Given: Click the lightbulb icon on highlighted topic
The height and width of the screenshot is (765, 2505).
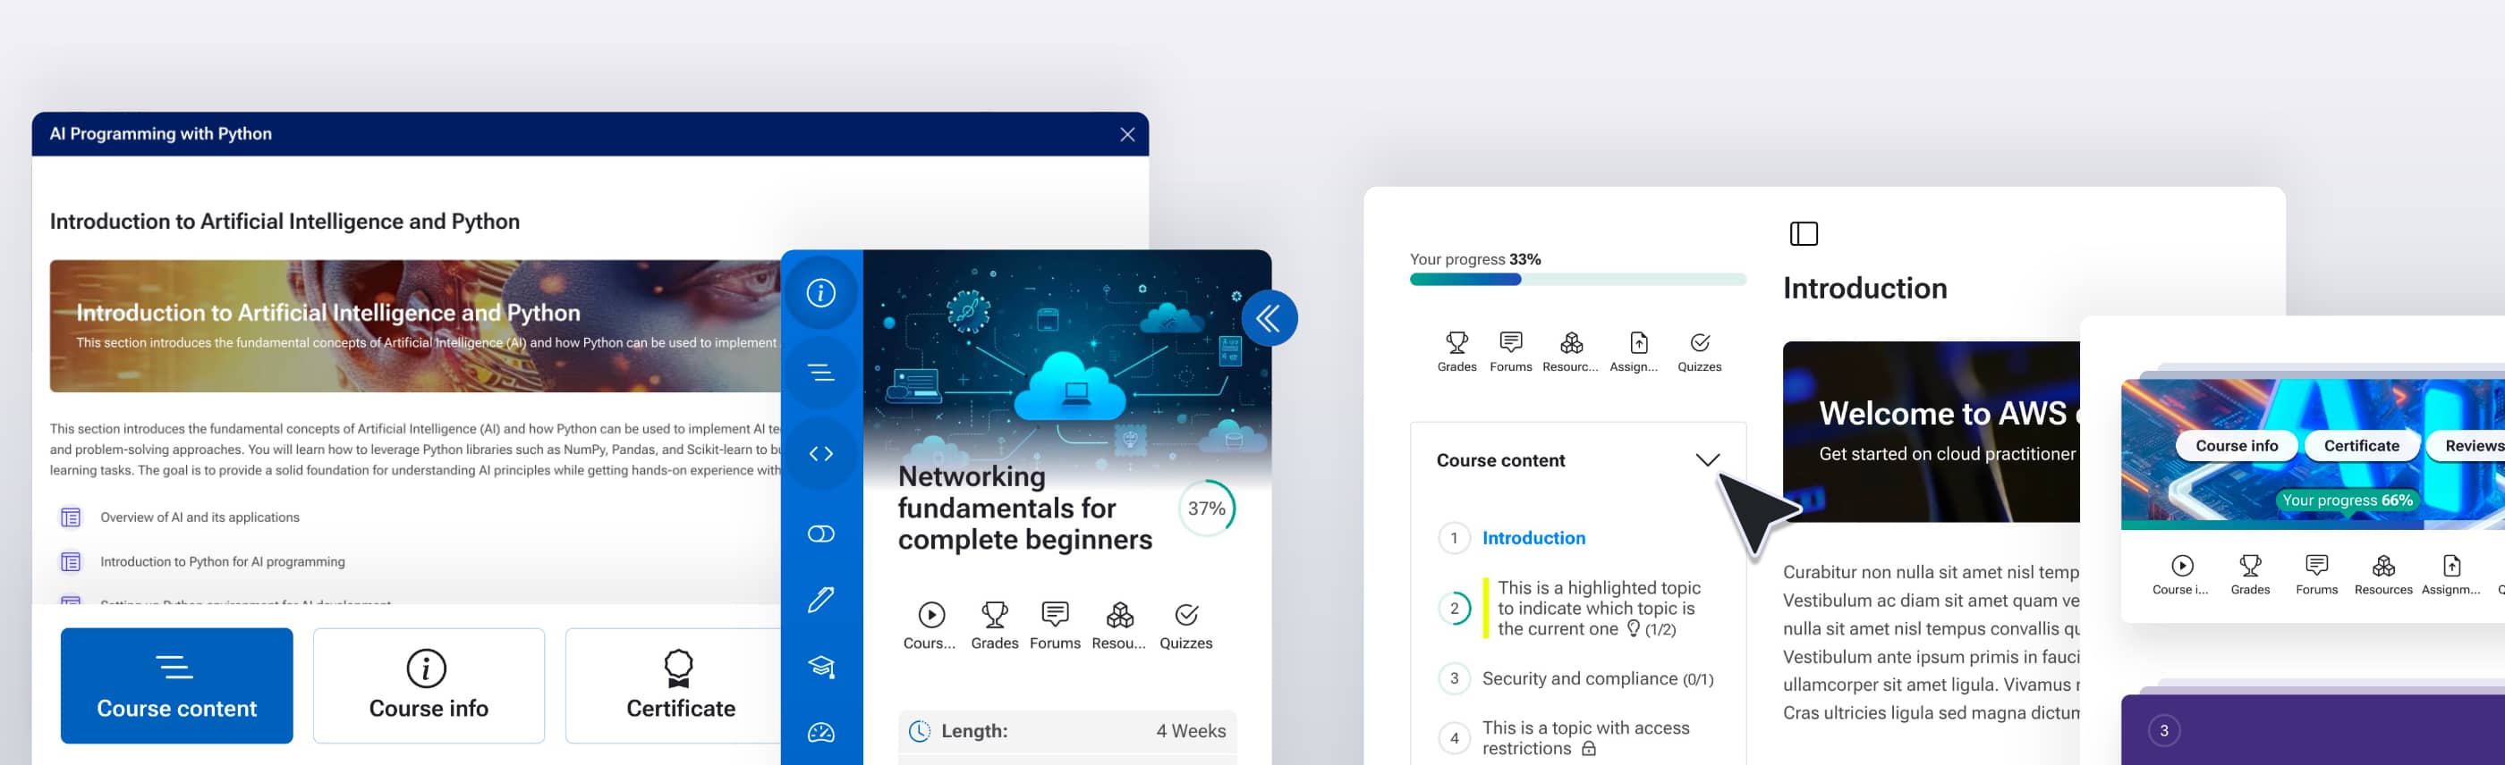Looking at the screenshot, I should click(x=1633, y=629).
